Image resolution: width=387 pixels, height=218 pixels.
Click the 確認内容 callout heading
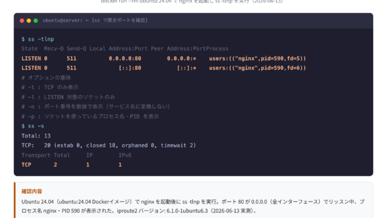pyautogui.click(x=31, y=191)
